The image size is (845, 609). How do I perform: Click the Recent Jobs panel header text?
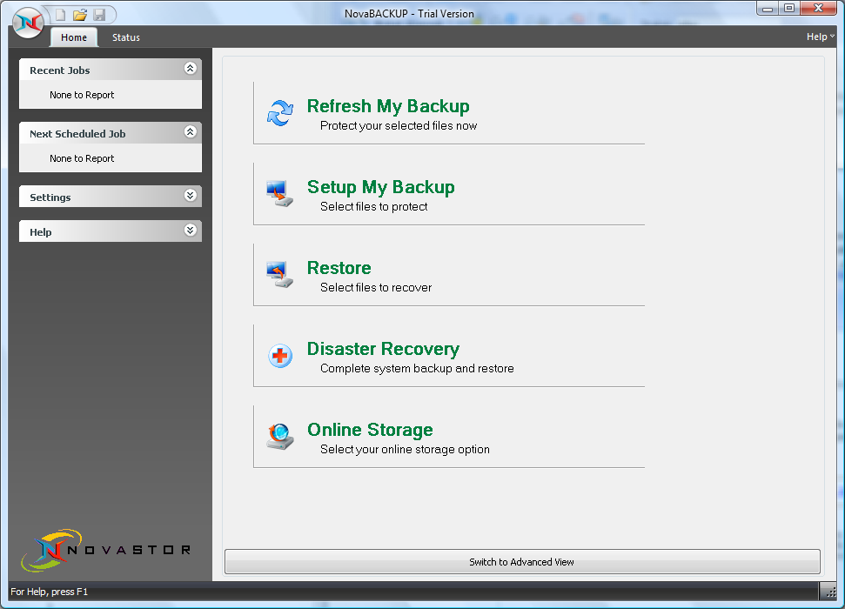pos(60,70)
